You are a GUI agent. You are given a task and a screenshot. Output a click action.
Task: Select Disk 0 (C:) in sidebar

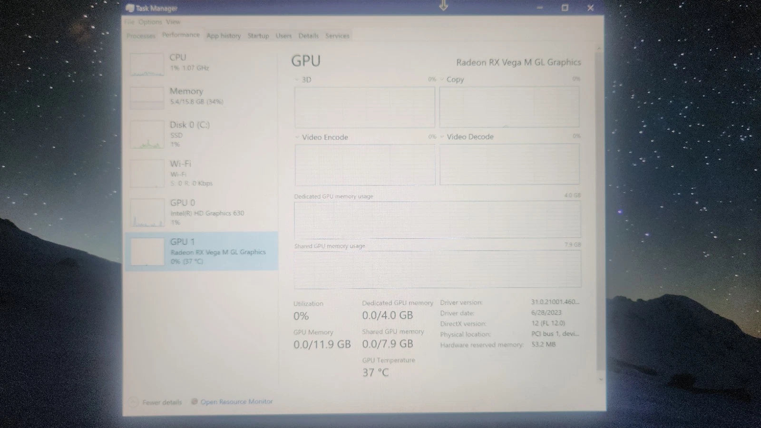click(190, 125)
